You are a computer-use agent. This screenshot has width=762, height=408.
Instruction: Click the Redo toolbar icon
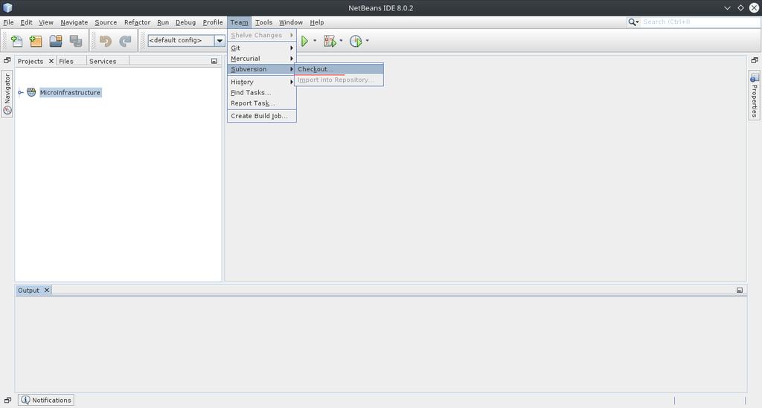(x=125, y=41)
